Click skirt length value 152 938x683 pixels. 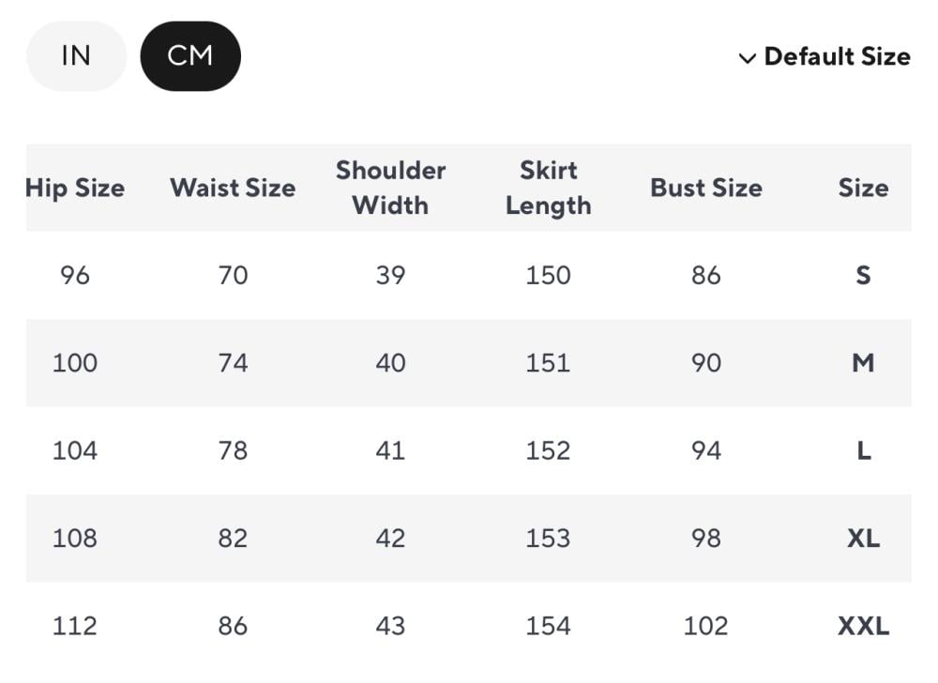pos(548,451)
